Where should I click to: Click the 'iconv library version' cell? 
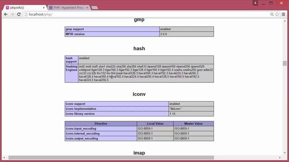(x=117, y=114)
